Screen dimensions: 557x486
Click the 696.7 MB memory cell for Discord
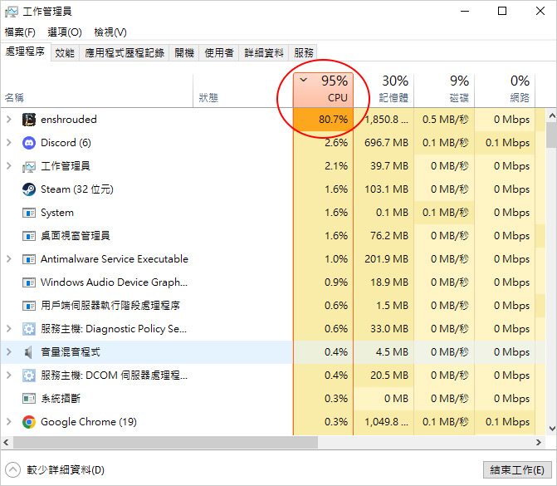point(384,143)
